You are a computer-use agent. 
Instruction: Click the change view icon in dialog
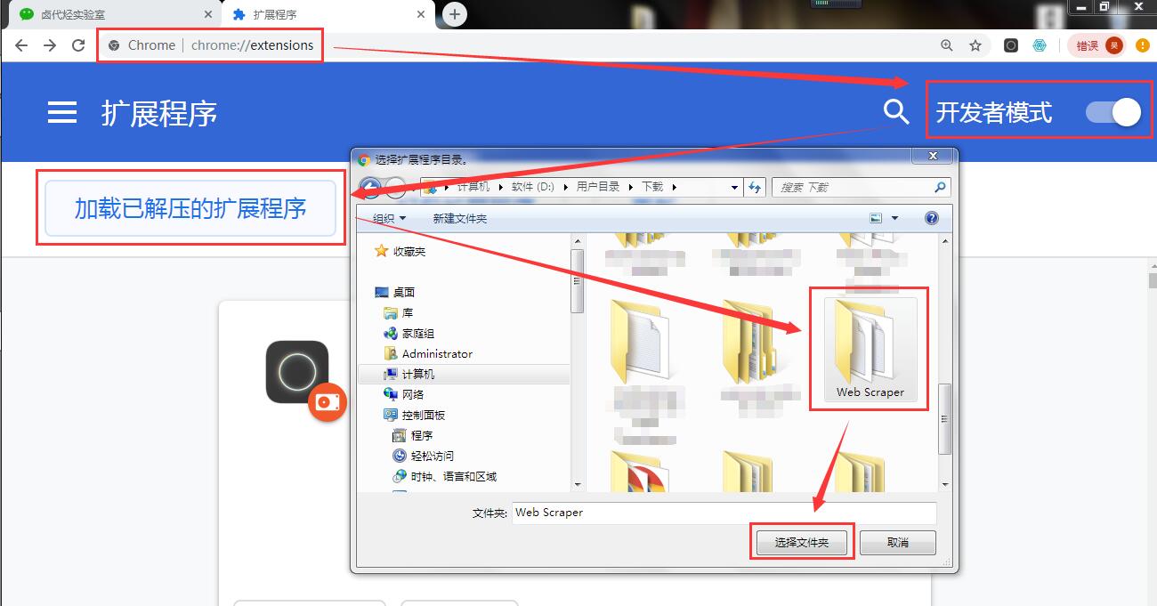click(x=876, y=218)
